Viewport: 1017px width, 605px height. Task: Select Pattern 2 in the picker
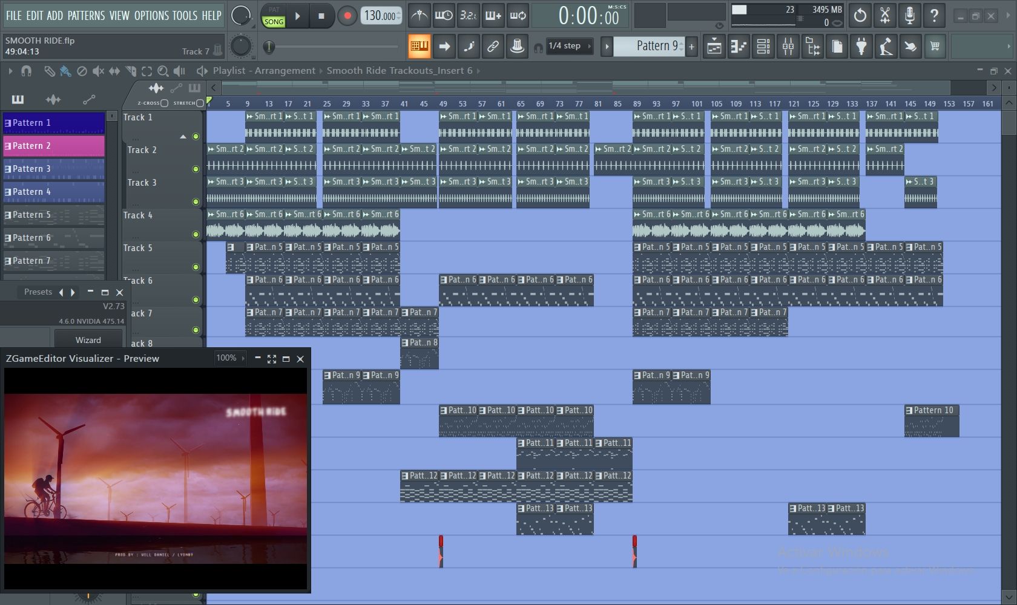[54, 146]
